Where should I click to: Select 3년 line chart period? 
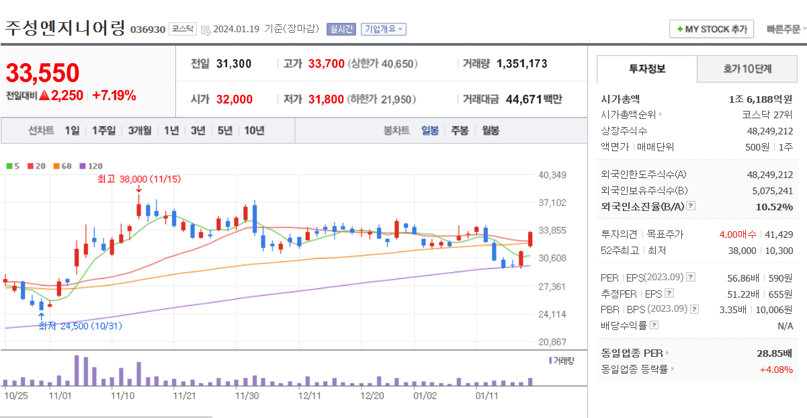(198, 130)
